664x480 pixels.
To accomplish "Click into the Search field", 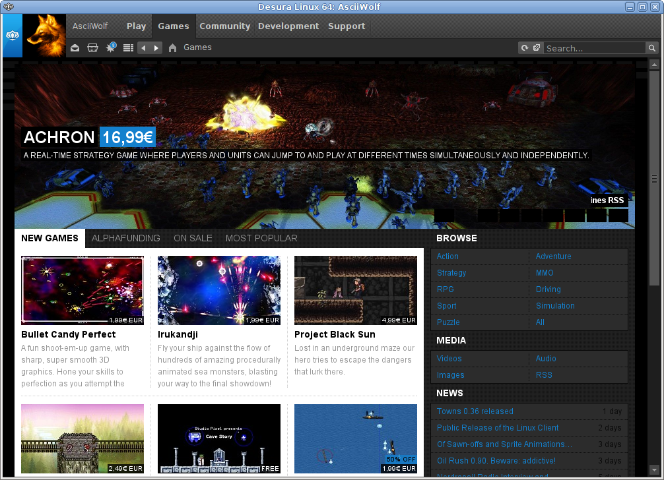I will pos(595,48).
